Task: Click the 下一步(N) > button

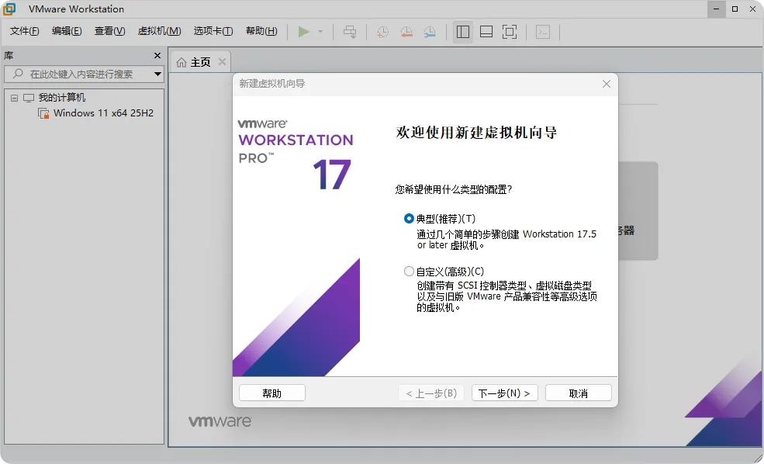Action: coord(504,393)
